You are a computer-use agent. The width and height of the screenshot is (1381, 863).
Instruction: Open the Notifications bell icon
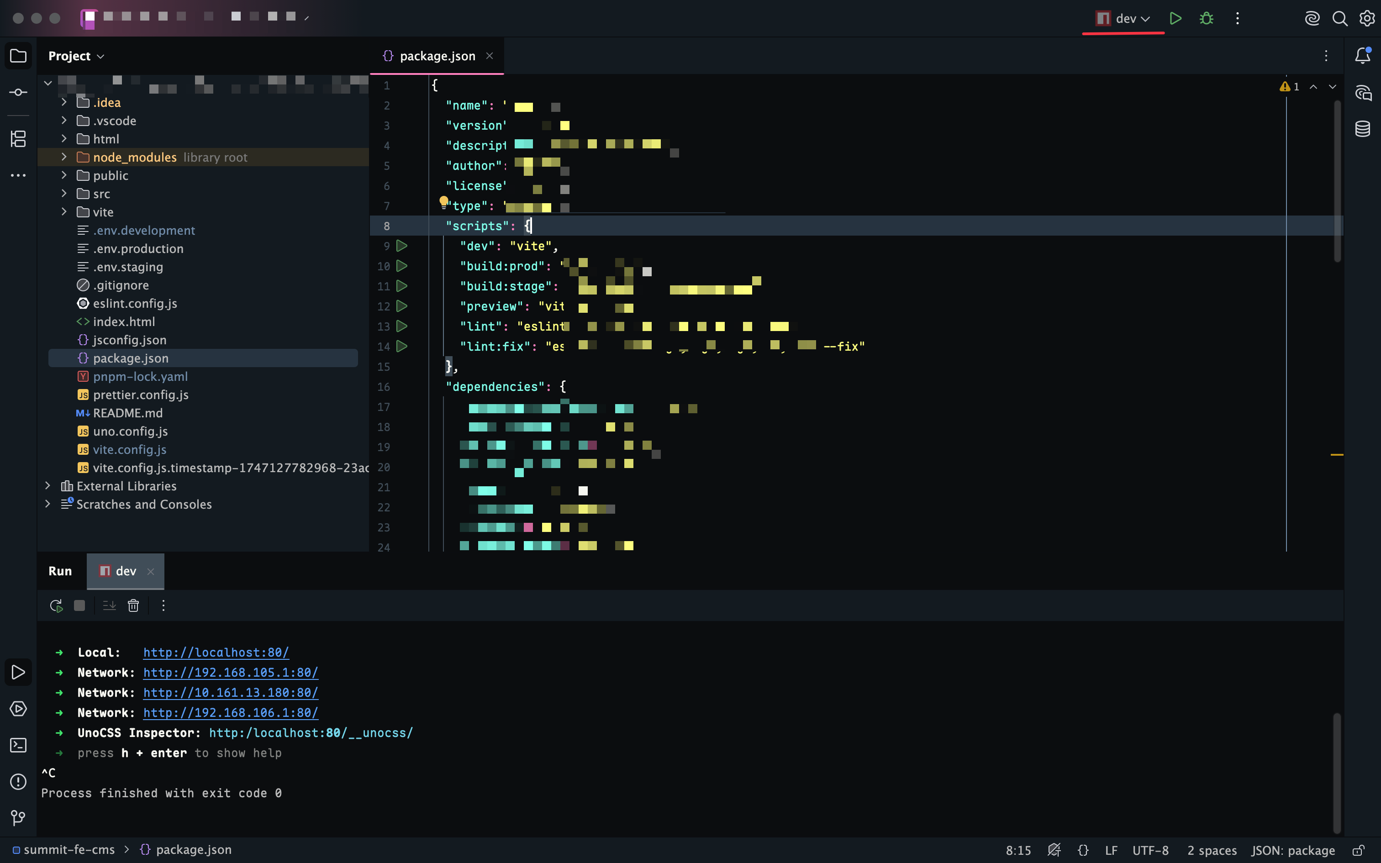(x=1363, y=55)
